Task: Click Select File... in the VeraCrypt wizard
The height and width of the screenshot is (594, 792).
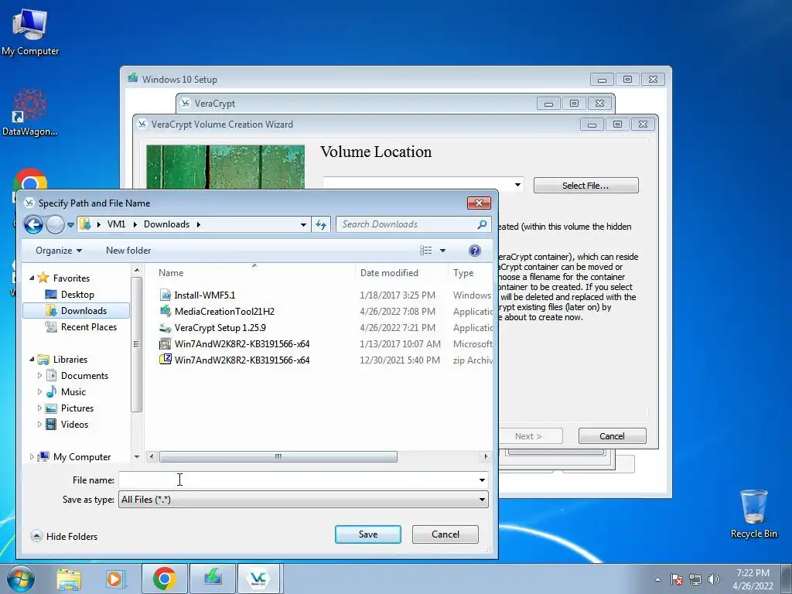Action: [x=586, y=186]
